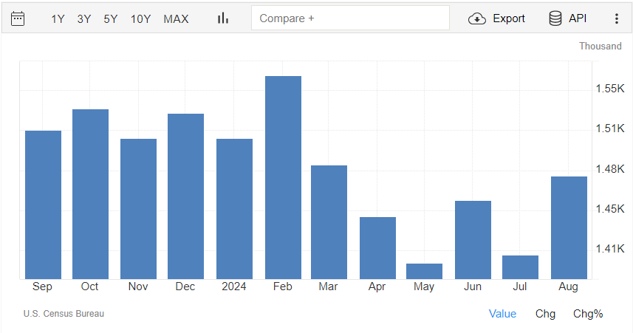The image size is (633, 333).
Task: Click the Oct bar in the chart
Action: point(90,194)
